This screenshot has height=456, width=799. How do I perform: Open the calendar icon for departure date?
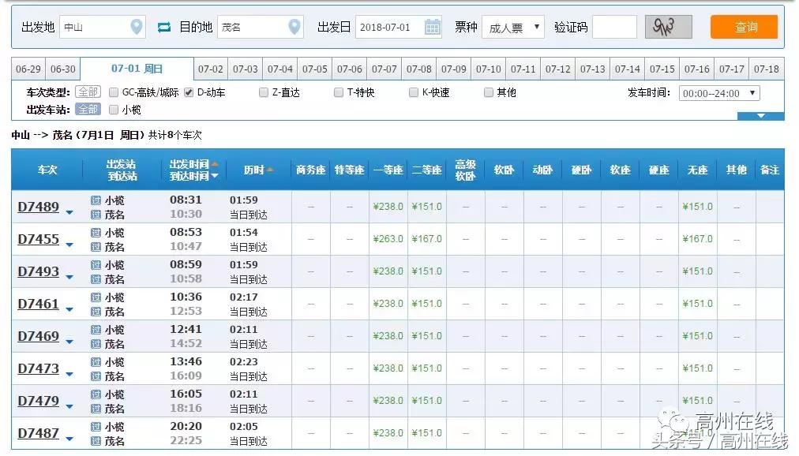pyautogui.click(x=432, y=27)
